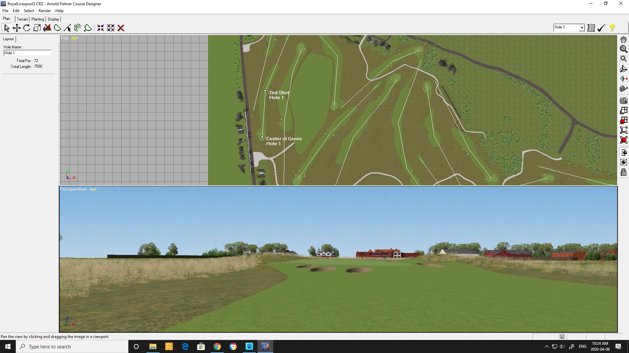Image resolution: width=629 pixels, height=353 pixels.
Task: Click the yellow question mark help icon
Action: [x=612, y=28]
